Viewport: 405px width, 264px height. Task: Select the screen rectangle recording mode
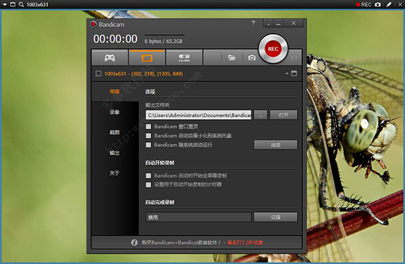[146, 58]
